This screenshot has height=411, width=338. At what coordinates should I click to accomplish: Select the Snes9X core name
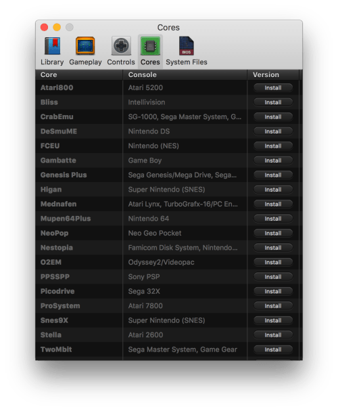click(54, 320)
